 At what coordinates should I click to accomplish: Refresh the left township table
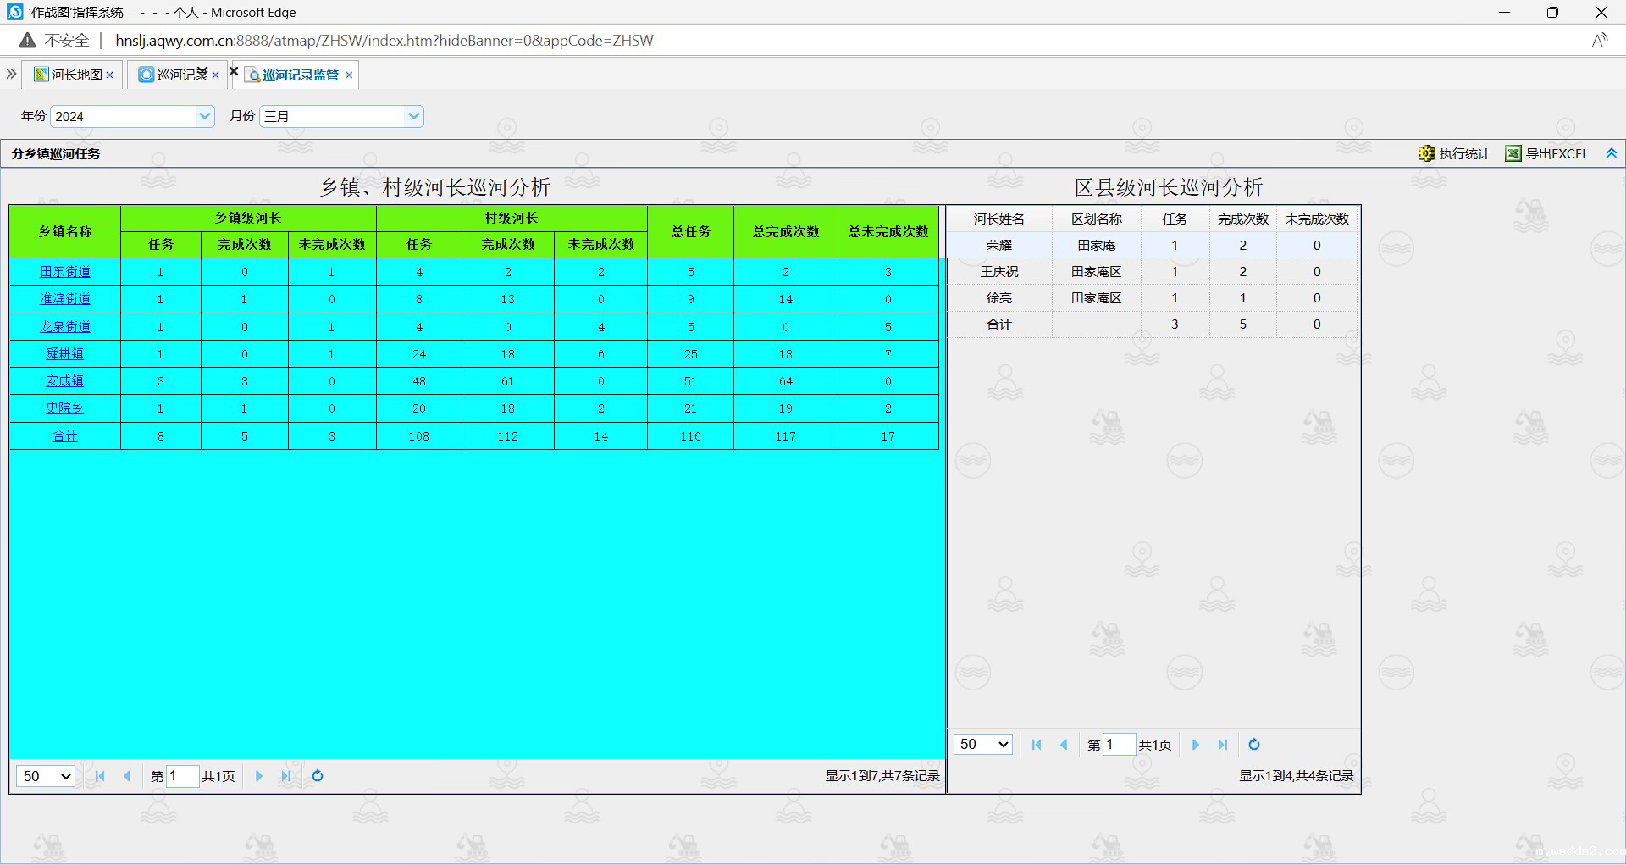click(318, 776)
